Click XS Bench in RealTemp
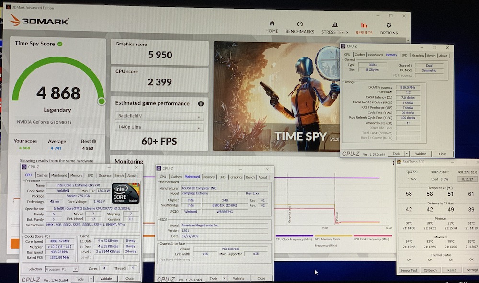 pyautogui.click(x=430, y=270)
